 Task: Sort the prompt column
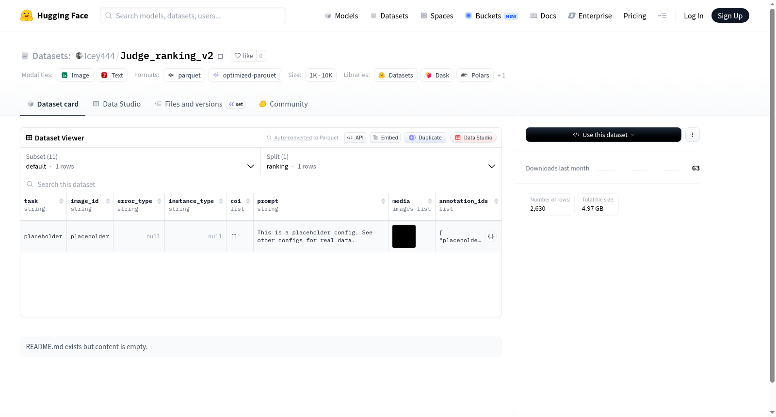point(383,201)
